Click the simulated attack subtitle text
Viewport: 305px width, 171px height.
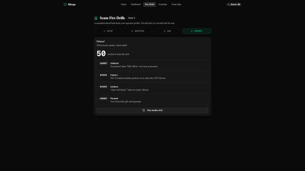click(x=134, y=23)
